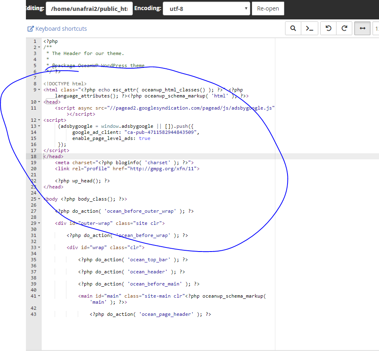Collapse the script block at line 12
Screen dimensions: 379x351
click(x=38, y=120)
